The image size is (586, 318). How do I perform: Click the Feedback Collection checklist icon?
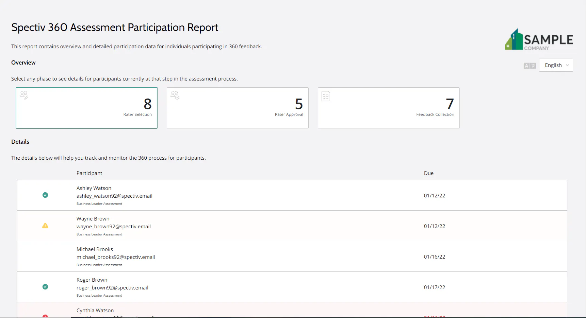pyautogui.click(x=326, y=96)
